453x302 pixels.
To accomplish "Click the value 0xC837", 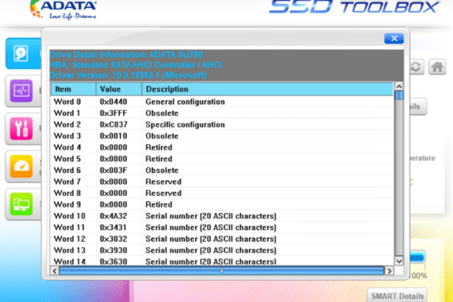I will coord(113,125).
